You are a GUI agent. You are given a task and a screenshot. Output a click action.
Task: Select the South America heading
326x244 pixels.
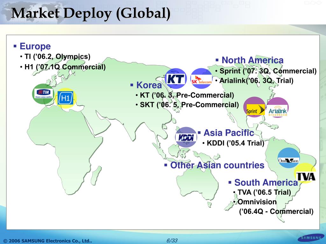tap(266, 183)
